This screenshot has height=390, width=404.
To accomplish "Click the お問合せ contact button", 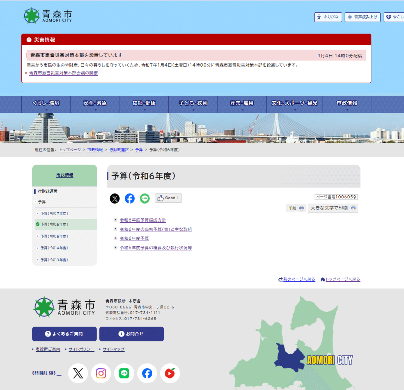I will tap(132, 334).
